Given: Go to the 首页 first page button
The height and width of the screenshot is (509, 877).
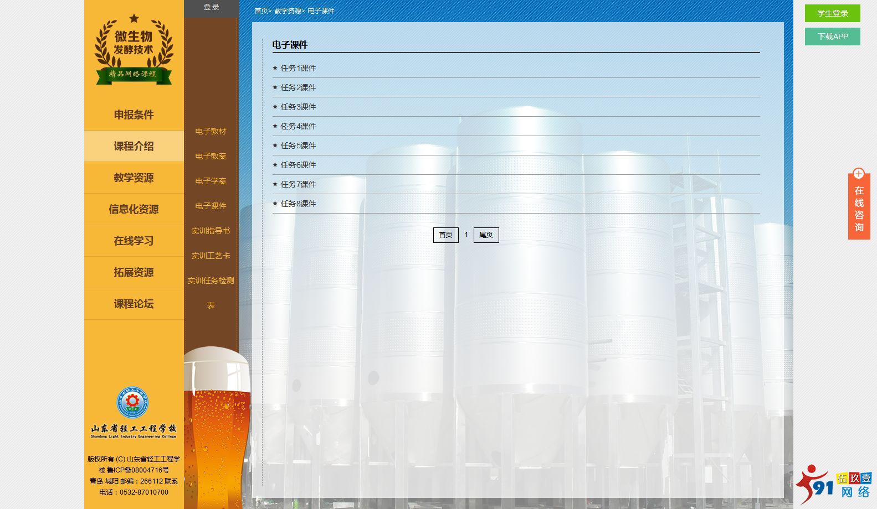Looking at the screenshot, I should pyautogui.click(x=446, y=235).
